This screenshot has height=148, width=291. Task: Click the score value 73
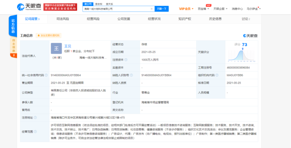coord(244,44)
